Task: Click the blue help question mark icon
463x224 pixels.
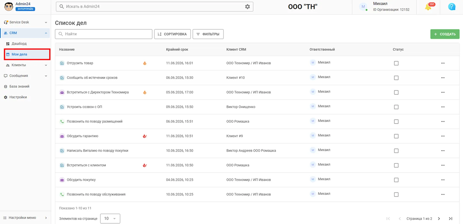Action: (x=452, y=7)
